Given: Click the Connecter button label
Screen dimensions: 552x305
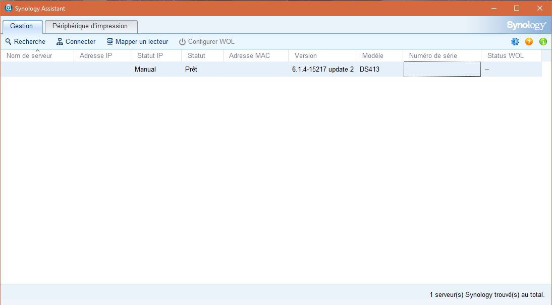Looking at the screenshot, I should pyautogui.click(x=81, y=42).
